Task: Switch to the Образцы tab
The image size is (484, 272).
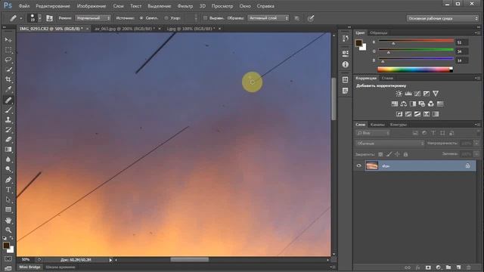Action: pyautogui.click(x=378, y=32)
